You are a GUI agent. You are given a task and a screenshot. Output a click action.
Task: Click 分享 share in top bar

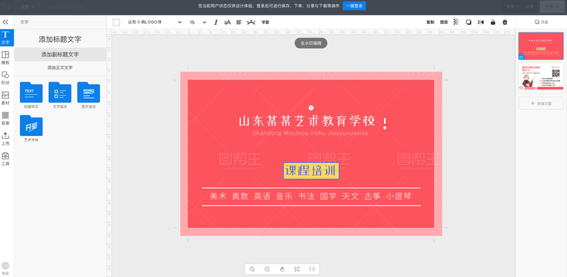point(529,6)
